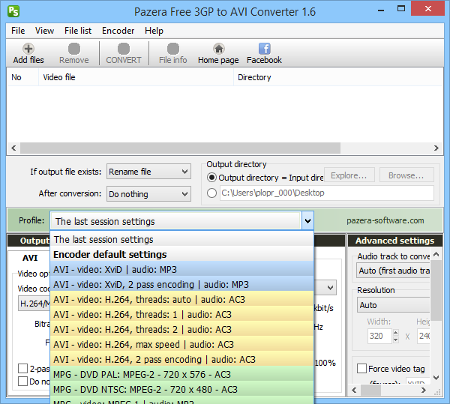Click the Pazera app icon in title bar

[x=13, y=11]
